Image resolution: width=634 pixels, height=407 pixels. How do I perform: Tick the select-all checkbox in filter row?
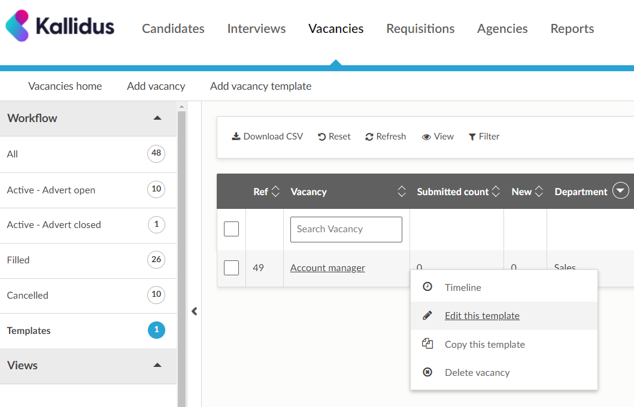pos(231,229)
